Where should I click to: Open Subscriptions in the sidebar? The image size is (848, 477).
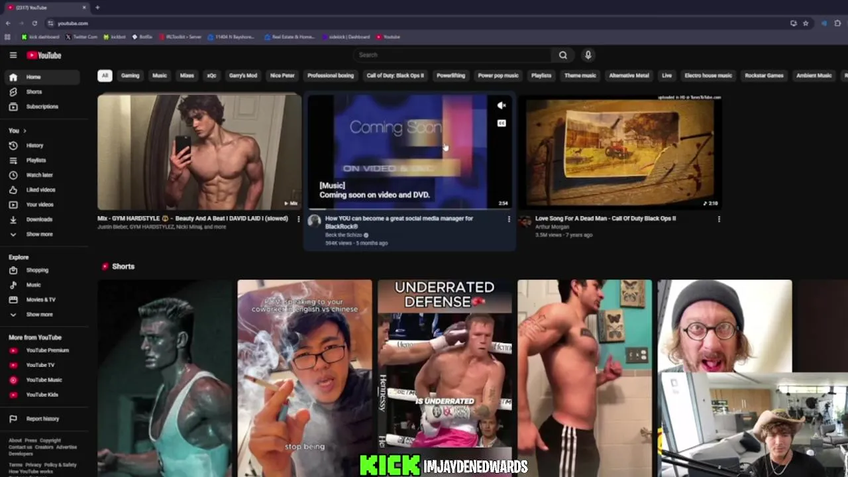tap(41, 106)
